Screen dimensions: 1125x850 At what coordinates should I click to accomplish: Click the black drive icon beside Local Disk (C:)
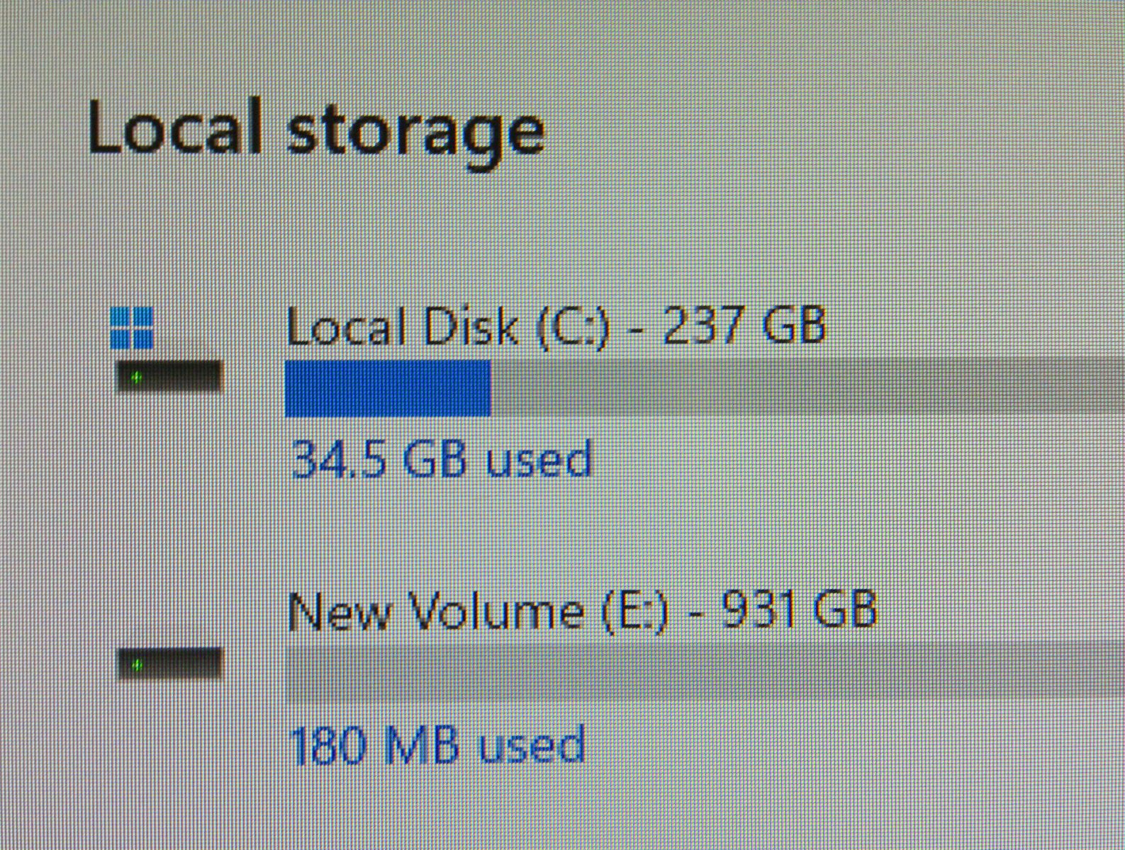tap(169, 376)
